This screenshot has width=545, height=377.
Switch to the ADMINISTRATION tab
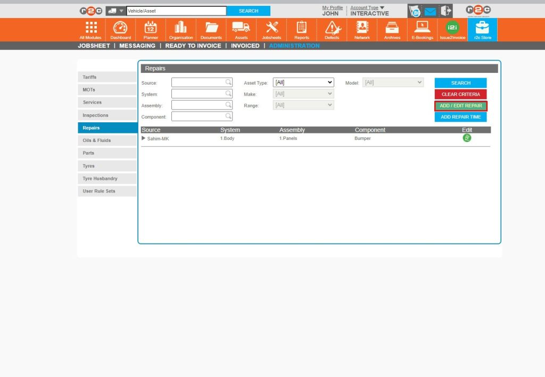point(294,46)
